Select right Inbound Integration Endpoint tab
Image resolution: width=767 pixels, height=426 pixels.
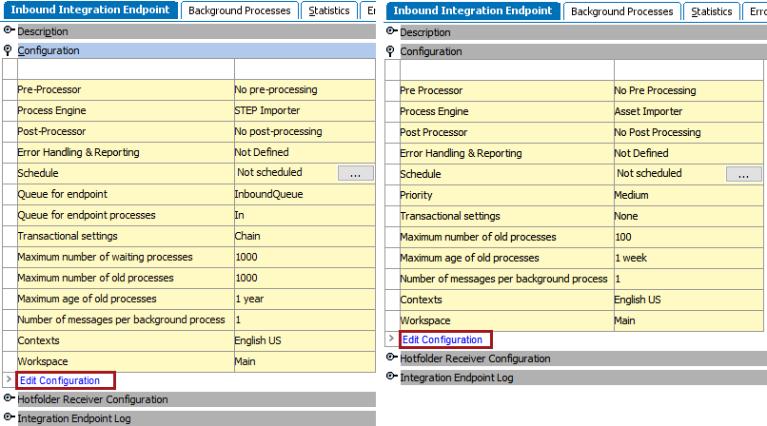pos(473,10)
